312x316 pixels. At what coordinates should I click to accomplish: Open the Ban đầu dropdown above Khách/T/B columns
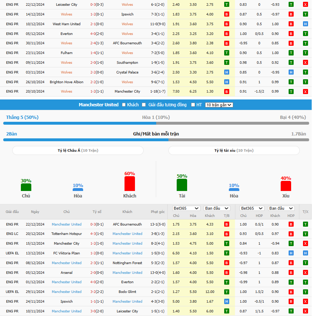217,208
